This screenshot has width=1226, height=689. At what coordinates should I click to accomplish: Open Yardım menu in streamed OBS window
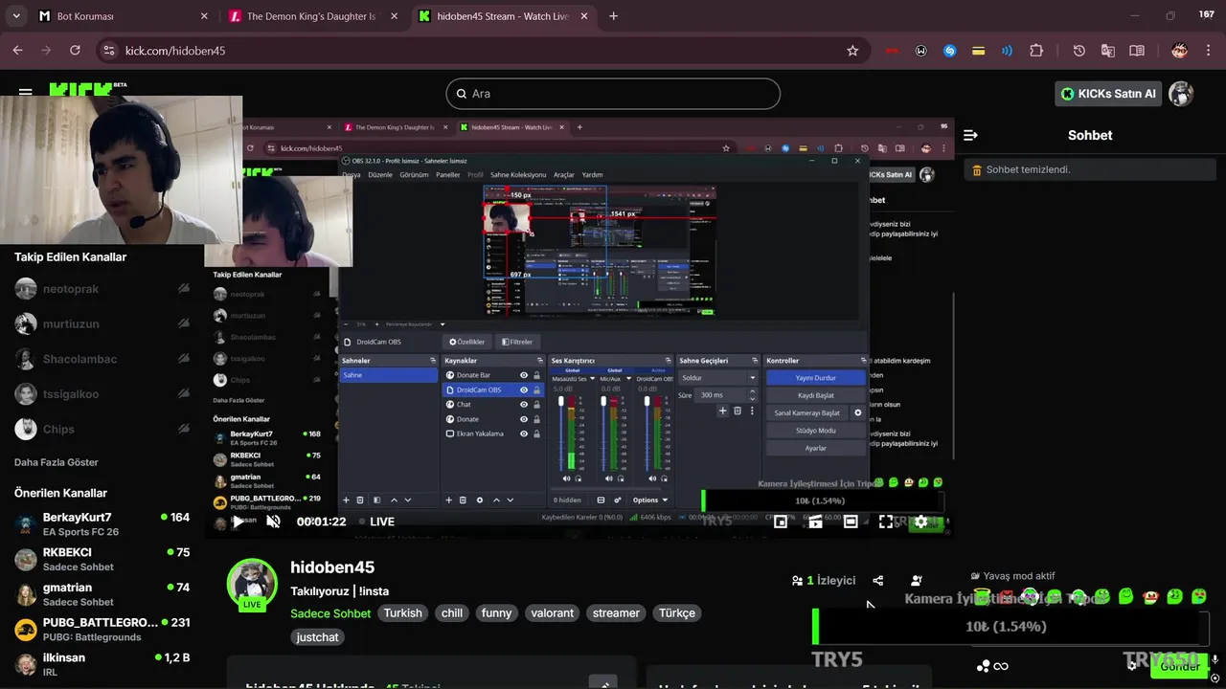593,175
